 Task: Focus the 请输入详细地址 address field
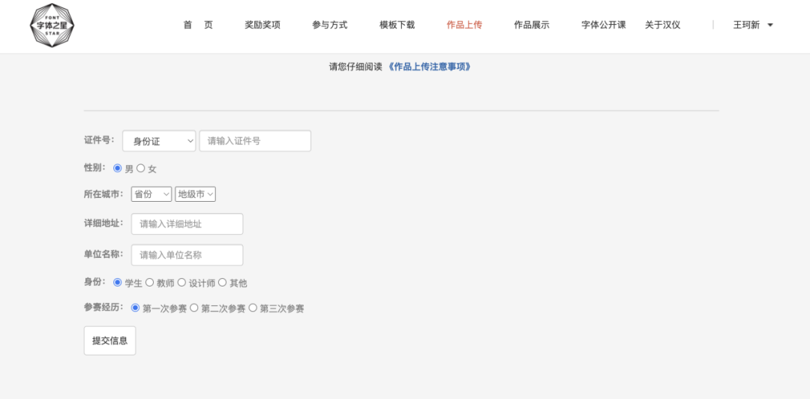click(187, 224)
